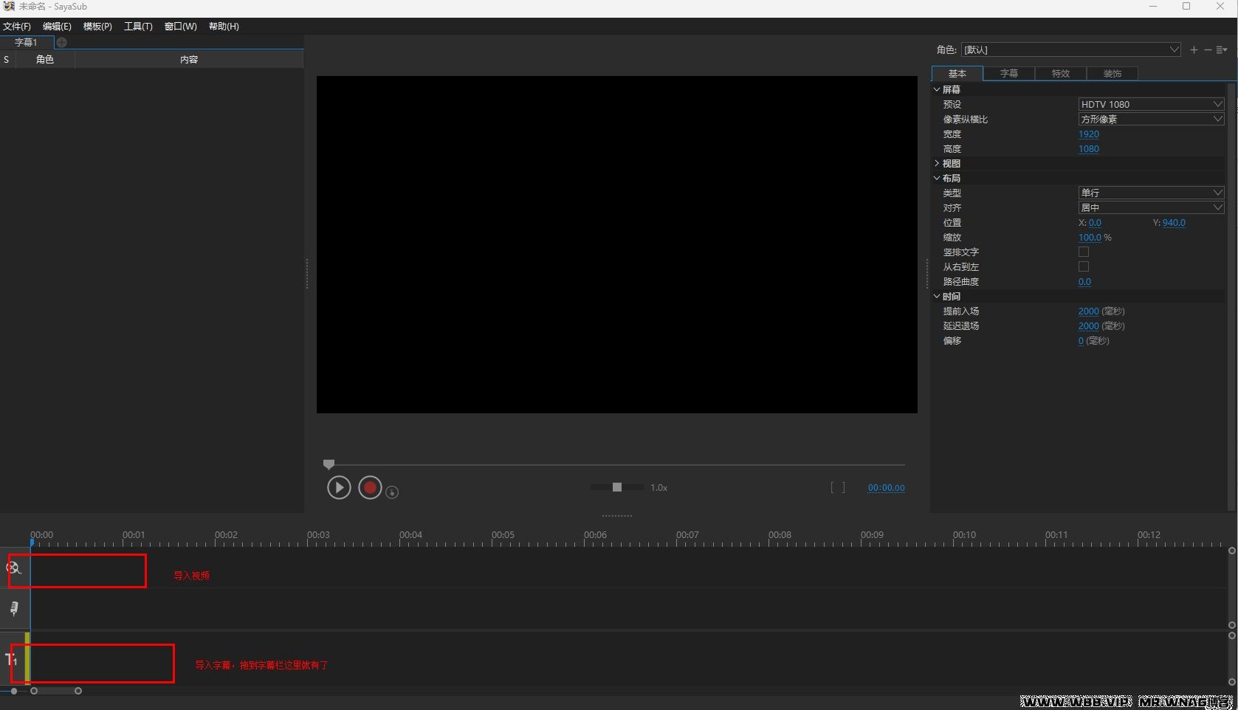1238x710 pixels.
Task: Switch to the 特效 tab
Action: (x=1060, y=73)
